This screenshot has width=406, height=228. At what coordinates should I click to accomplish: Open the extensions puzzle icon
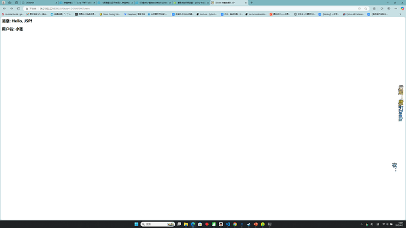[x=382, y=9]
